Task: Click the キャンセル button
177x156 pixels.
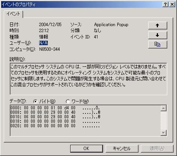Action: coord(122,149)
